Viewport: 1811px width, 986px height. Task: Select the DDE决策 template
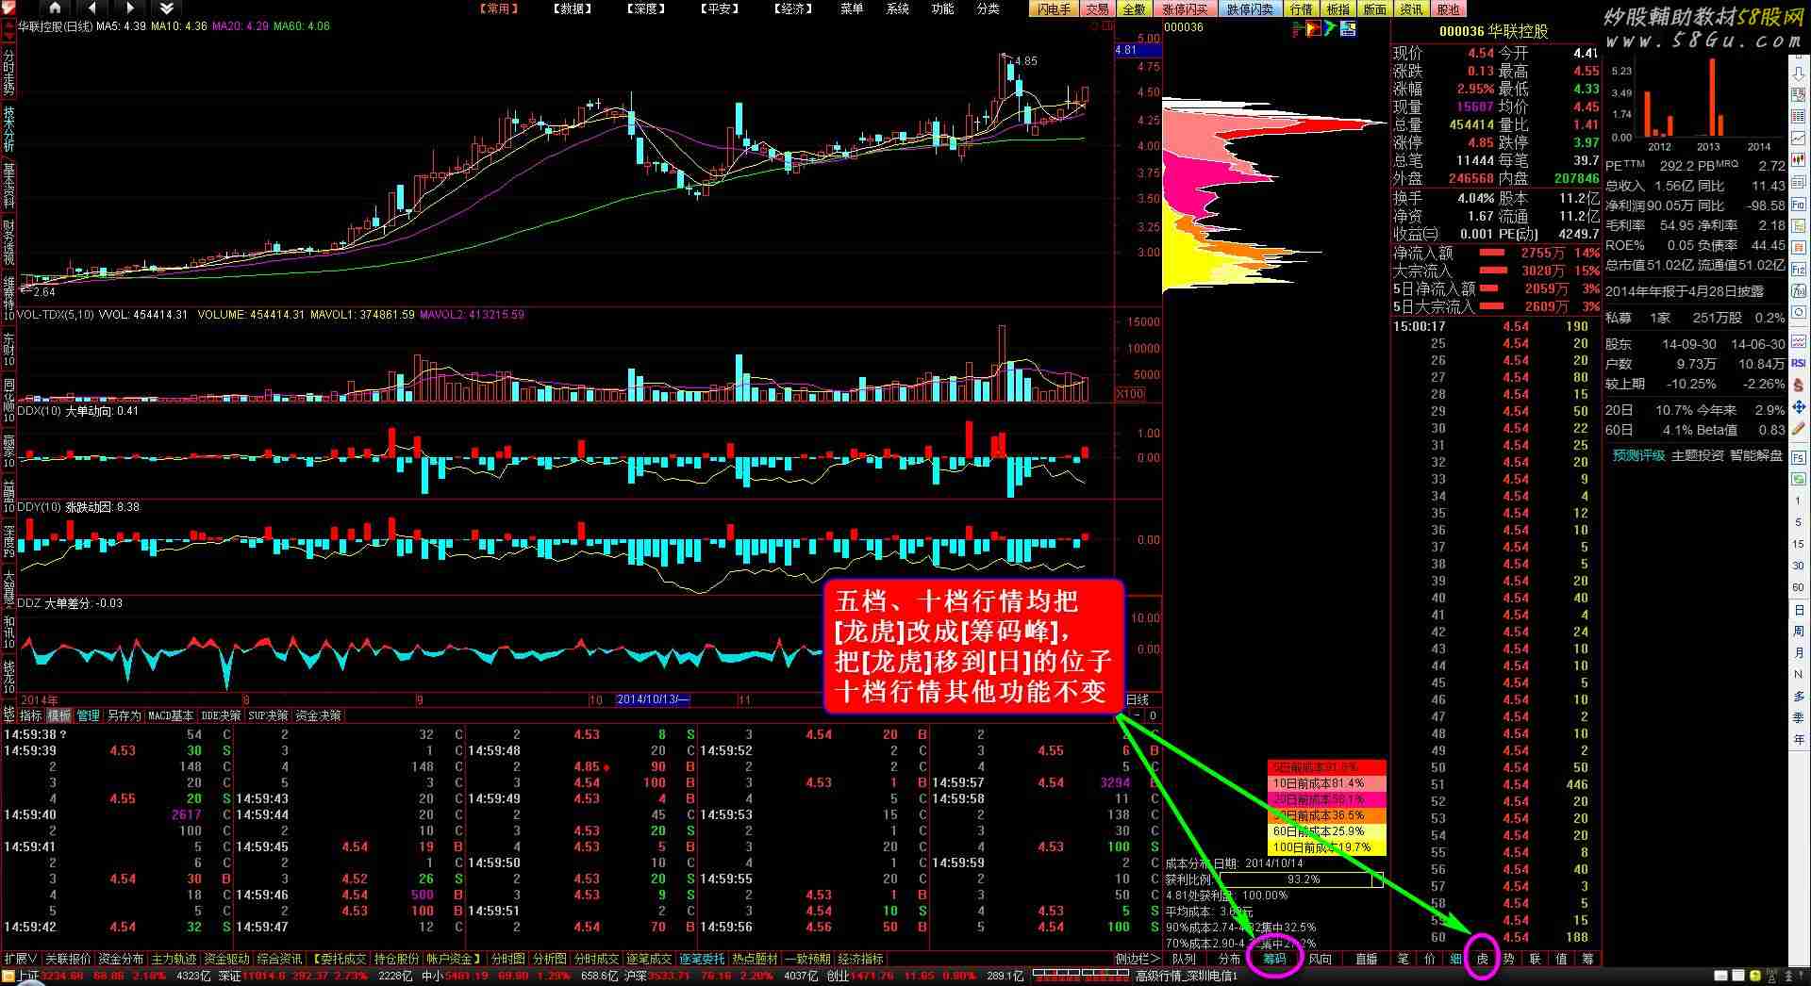(x=221, y=715)
